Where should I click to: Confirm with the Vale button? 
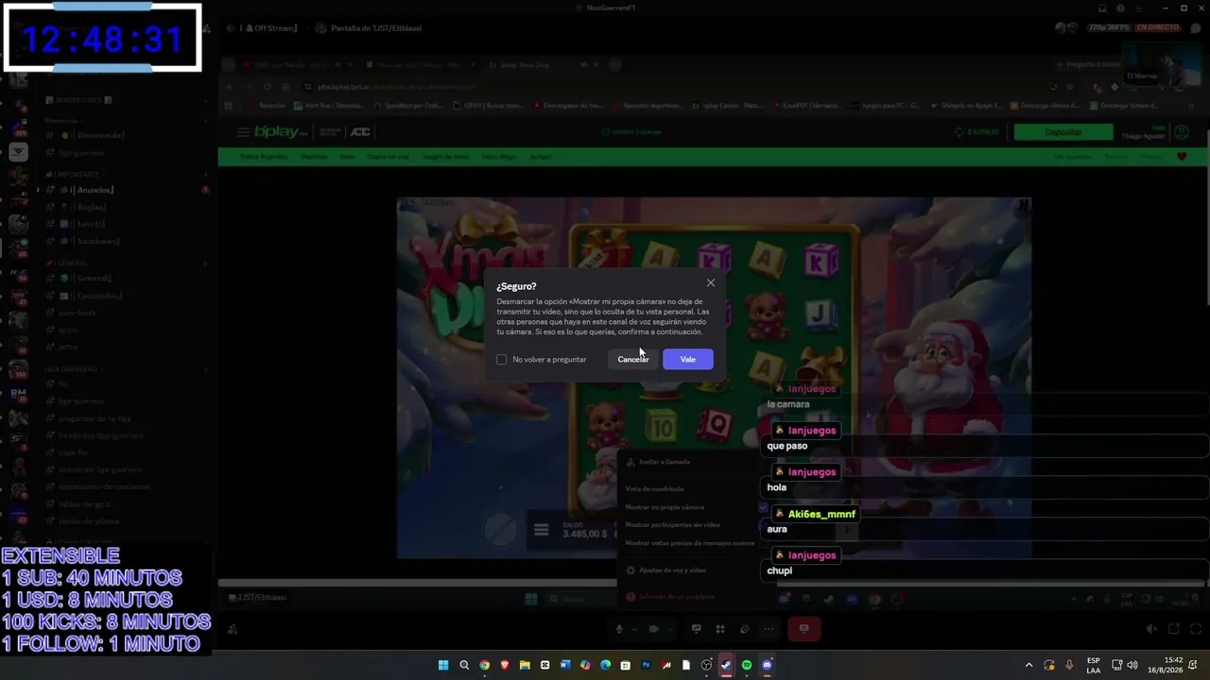coord(688,360)
